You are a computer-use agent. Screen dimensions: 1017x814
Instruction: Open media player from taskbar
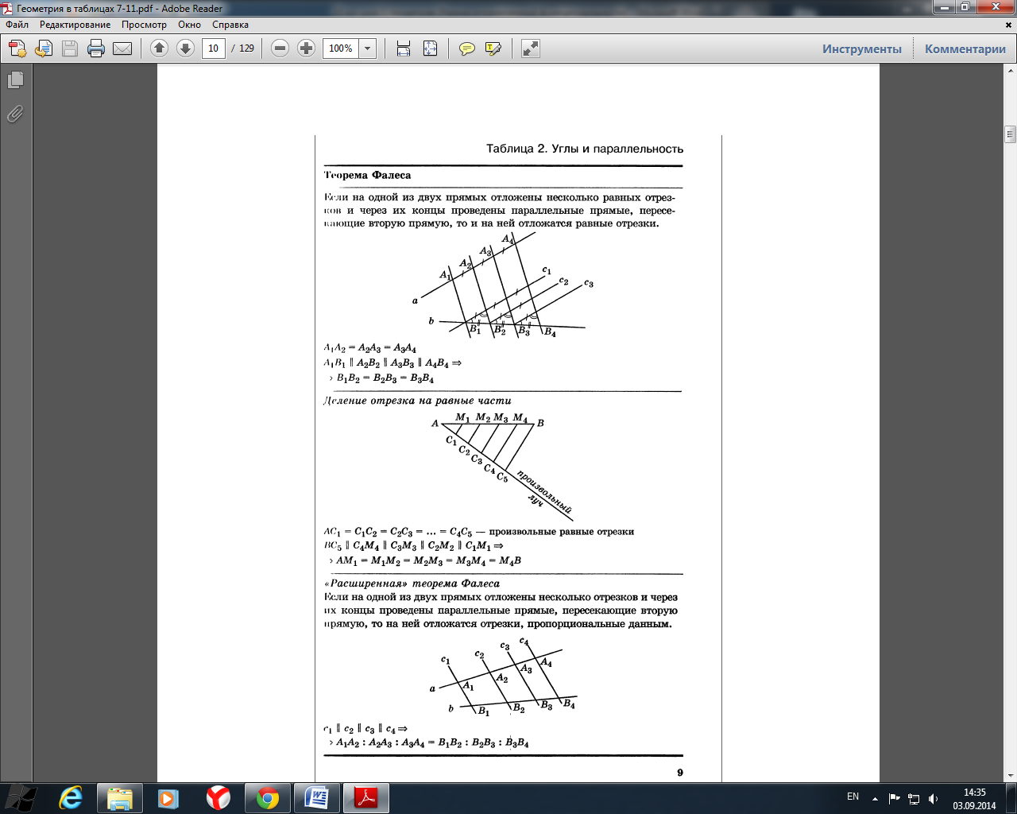[x=168, y=798]
